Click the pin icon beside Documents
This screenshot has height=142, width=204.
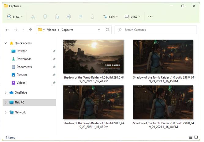click(54, 67)
